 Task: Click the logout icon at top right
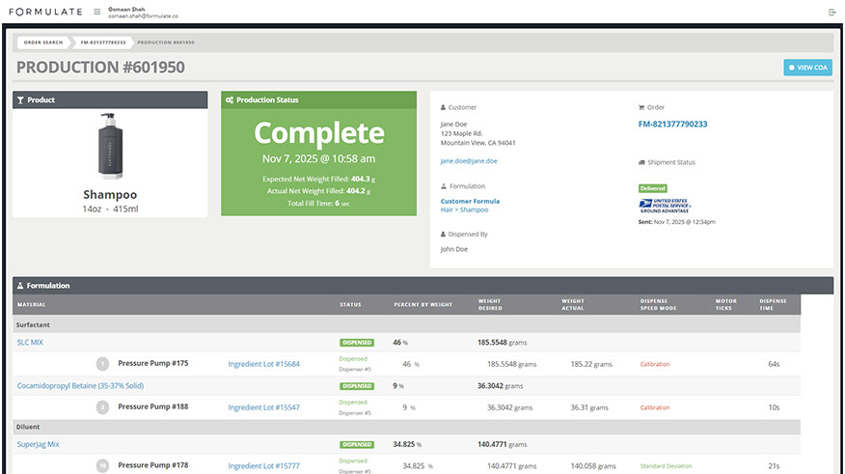(831, 12)
